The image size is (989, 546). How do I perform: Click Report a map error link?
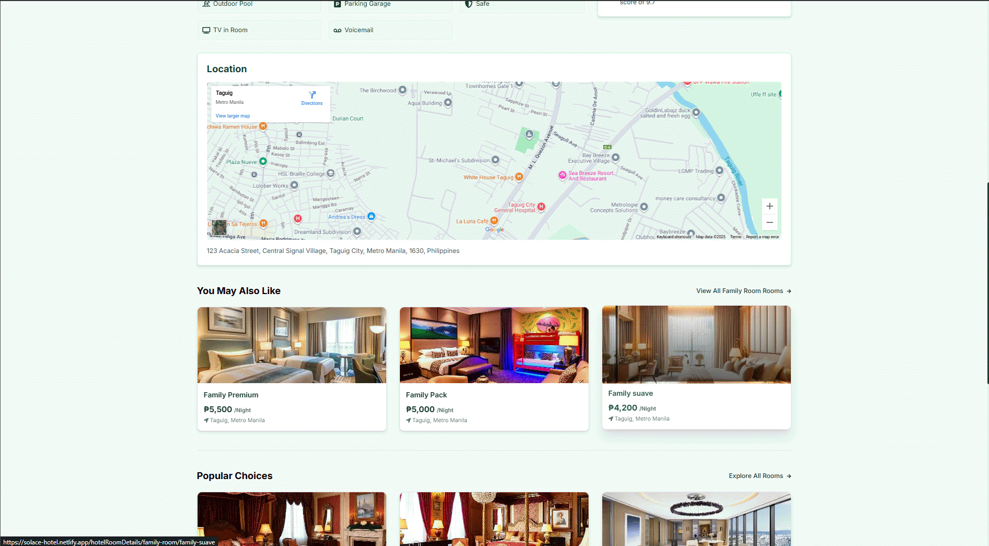click(x=762, y=237)
